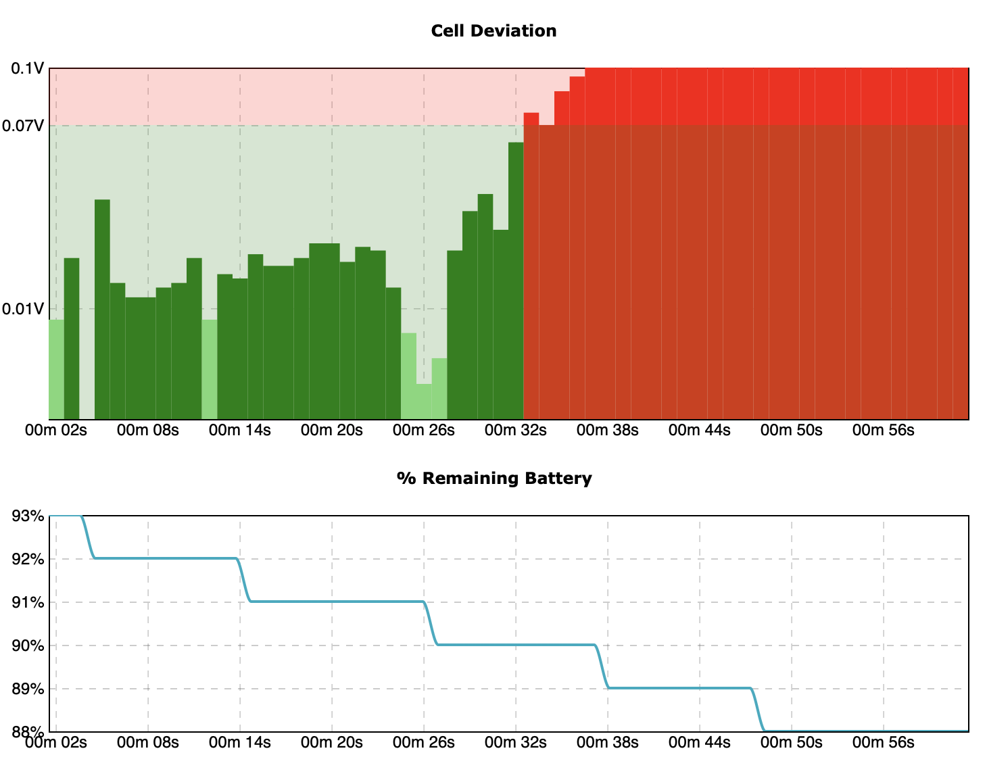Click the 89% label on the battery axis
Screen dimensions: 987x780
tap(28, 689)
